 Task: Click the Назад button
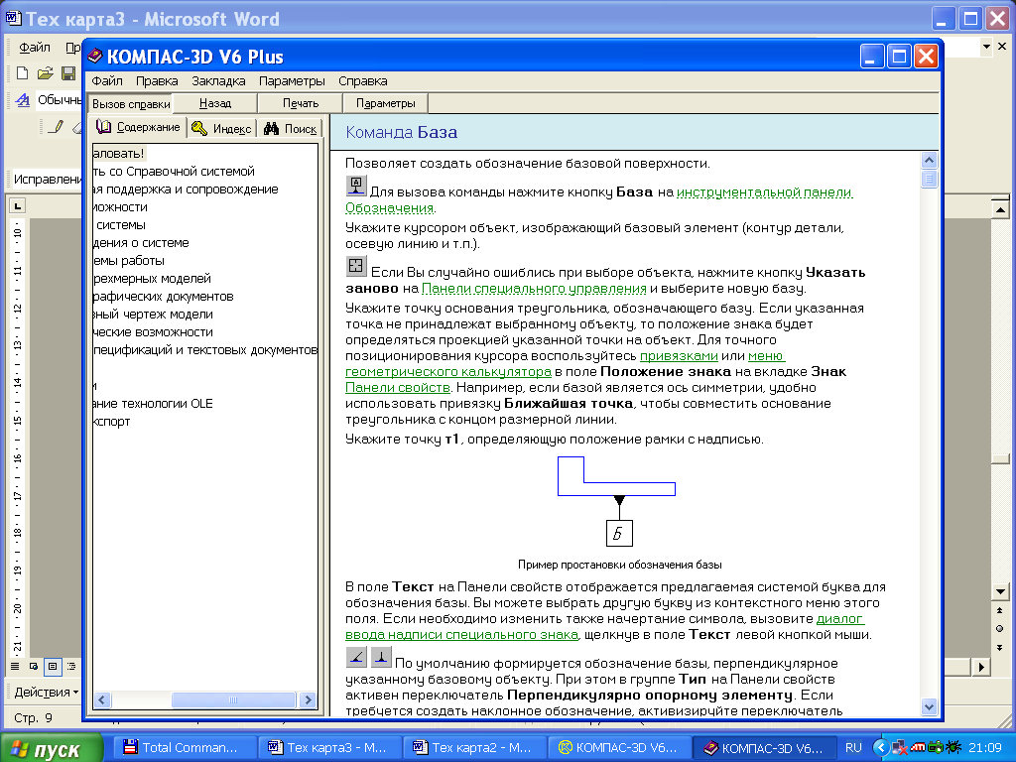(215, 103)
